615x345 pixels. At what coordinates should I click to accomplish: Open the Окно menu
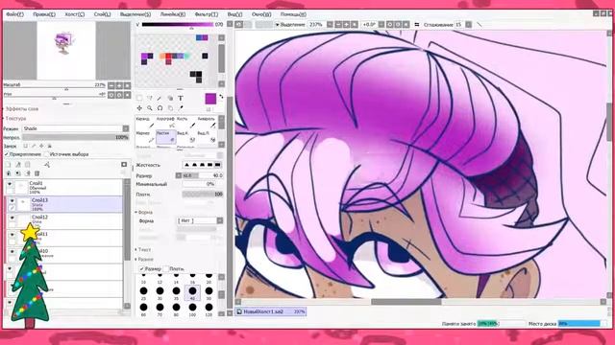(x=261, y=14)
